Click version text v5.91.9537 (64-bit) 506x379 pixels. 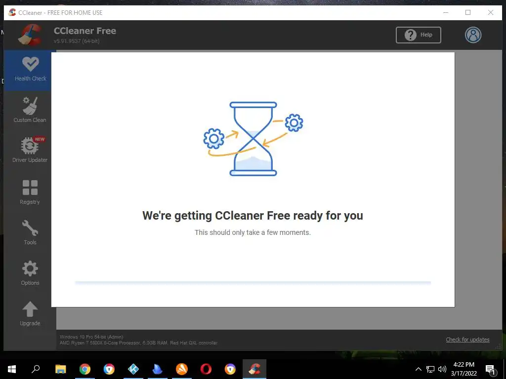77,41
